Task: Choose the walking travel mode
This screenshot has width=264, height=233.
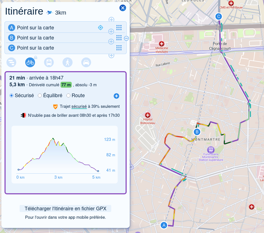Action: (67, 62)
